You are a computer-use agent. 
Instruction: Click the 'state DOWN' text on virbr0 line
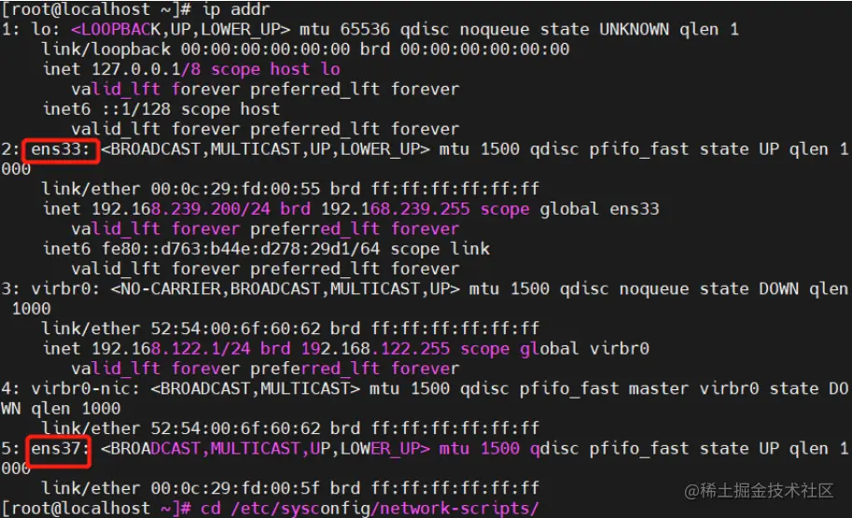click(748, 289)
